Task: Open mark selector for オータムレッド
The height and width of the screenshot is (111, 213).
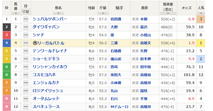Action: coord(26,99)
